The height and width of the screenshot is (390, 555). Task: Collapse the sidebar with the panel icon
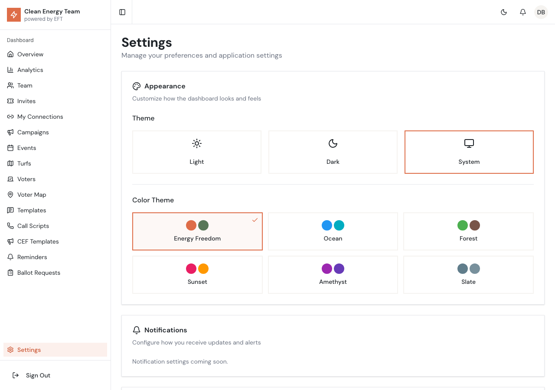(x=121, y=12)
